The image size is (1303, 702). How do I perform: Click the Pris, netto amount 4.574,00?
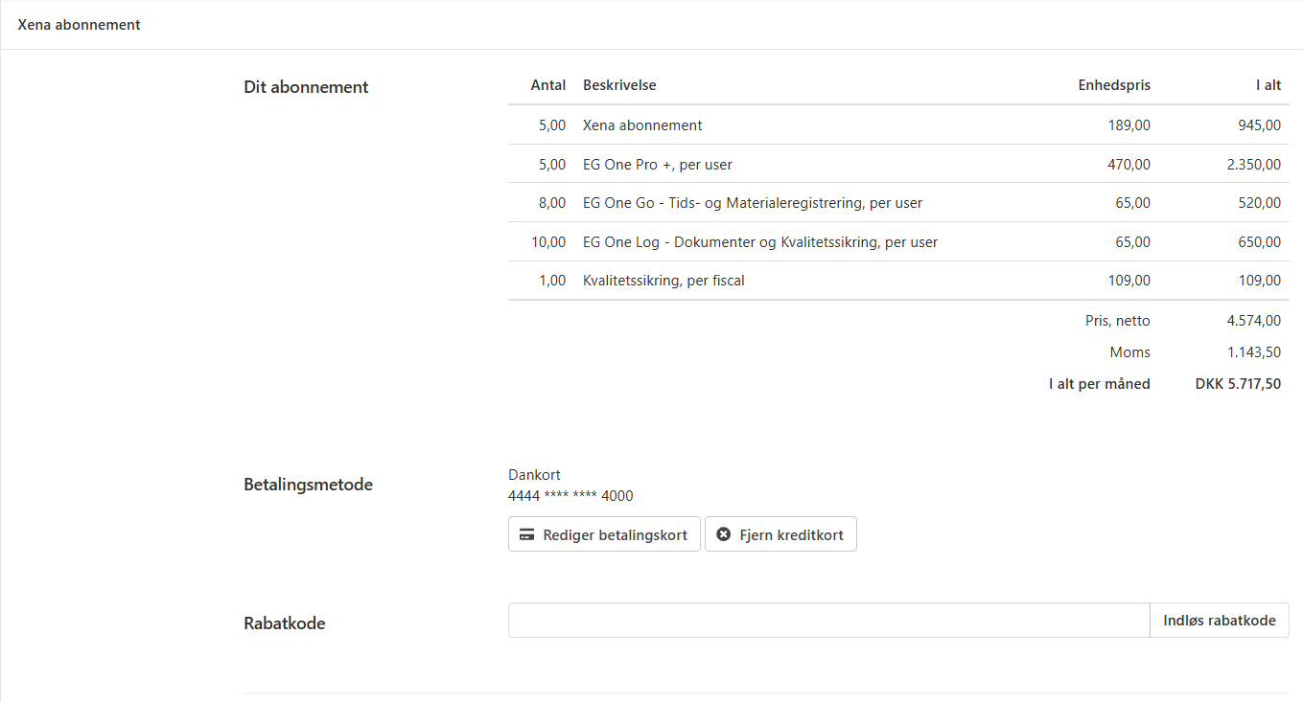pos(1252,321)
